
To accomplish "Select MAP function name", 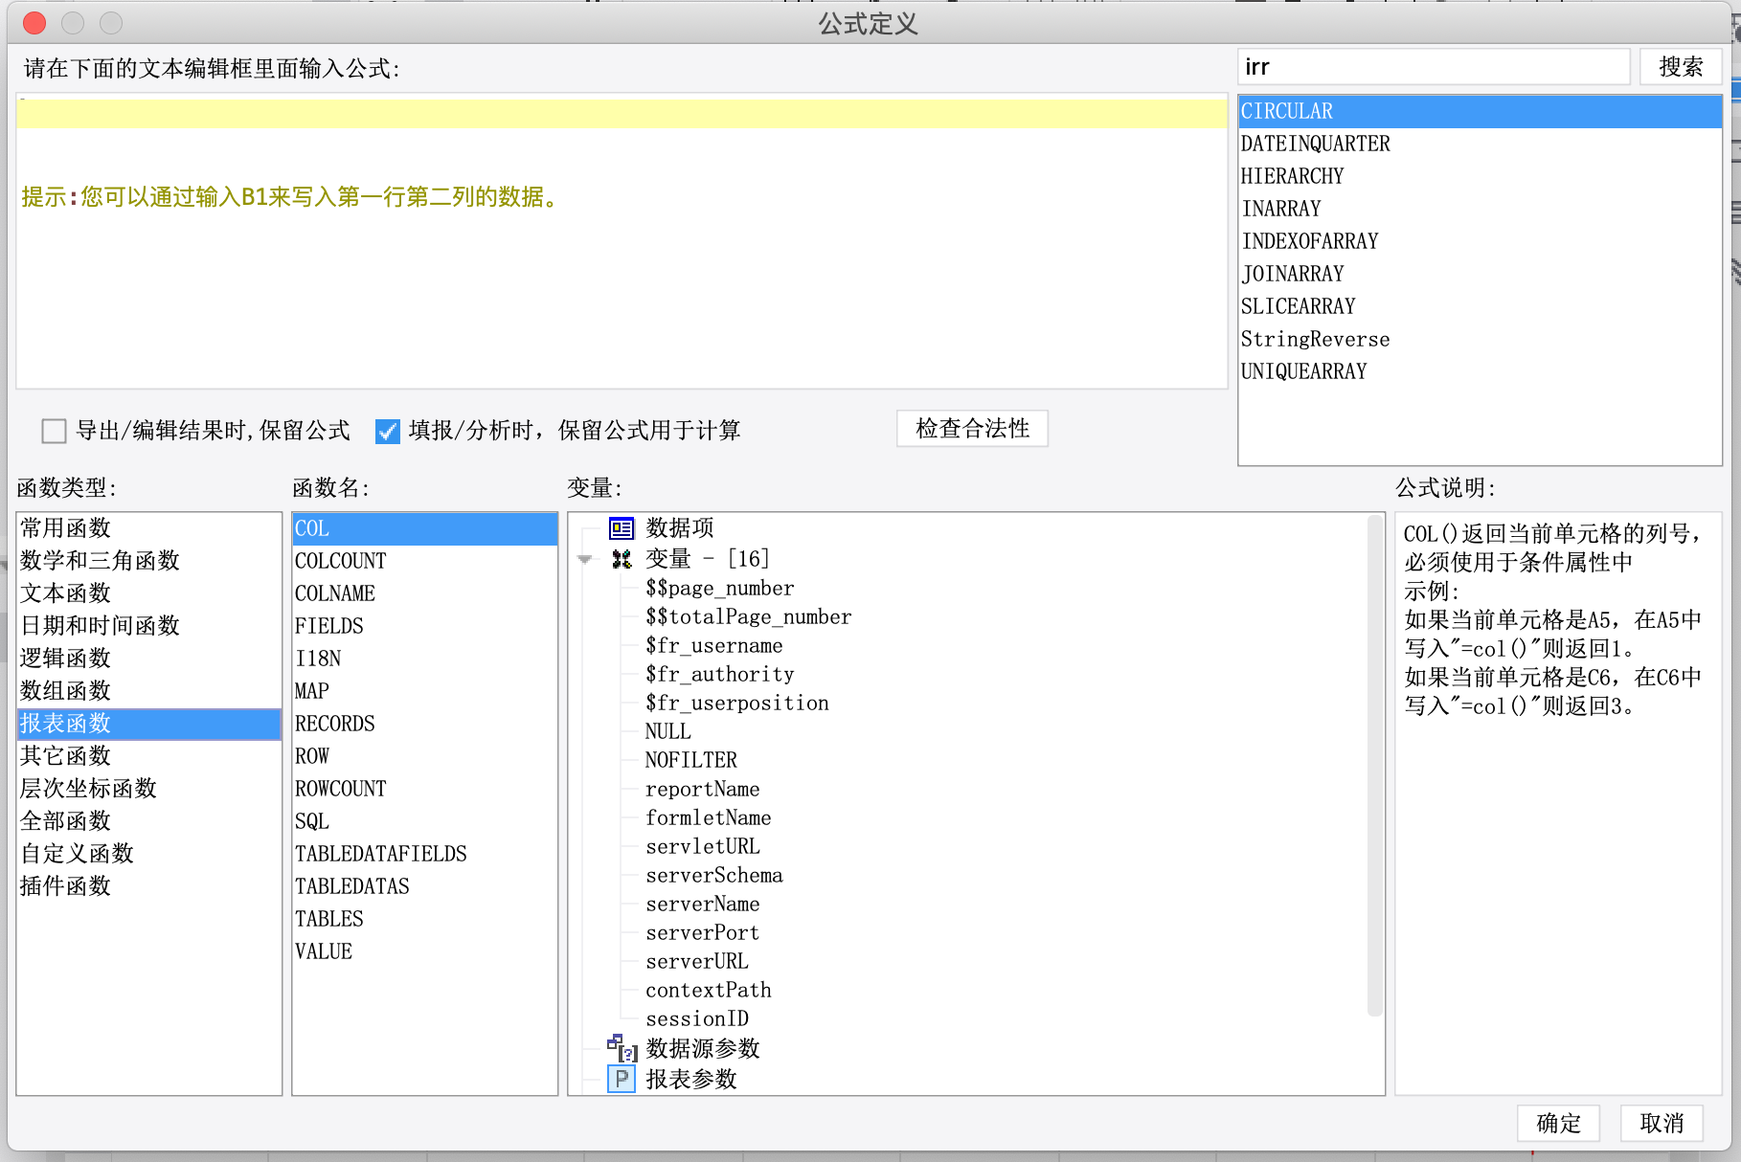I will pos(425,691).
